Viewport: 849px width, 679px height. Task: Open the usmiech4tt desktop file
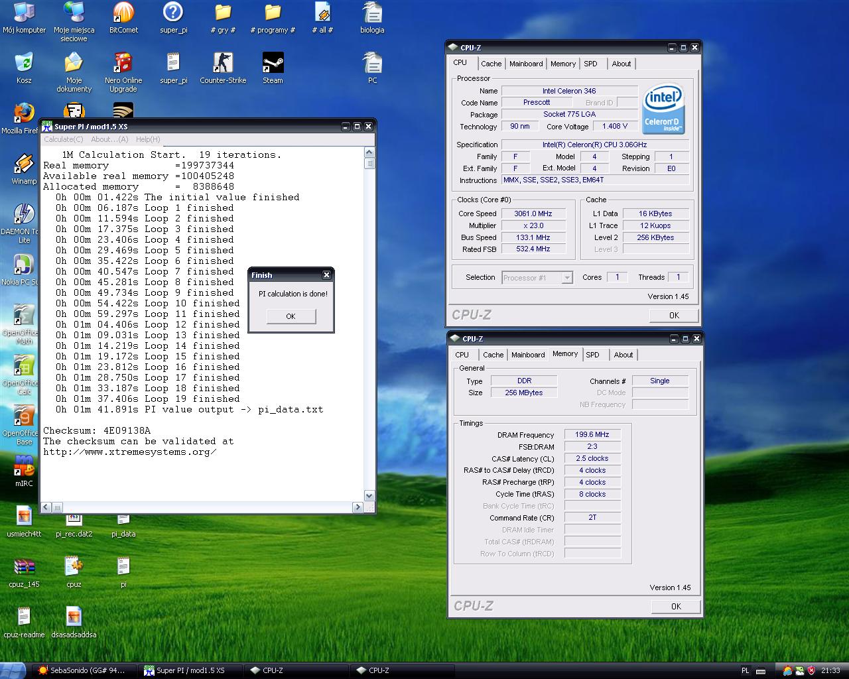tap(24, 523)
